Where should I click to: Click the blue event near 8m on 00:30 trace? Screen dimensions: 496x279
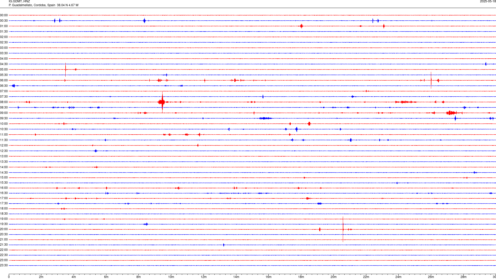[x=144, y=21]
